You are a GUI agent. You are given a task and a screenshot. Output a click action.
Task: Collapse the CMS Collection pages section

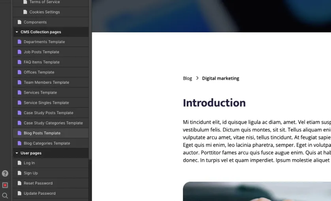pyautogui.click(x=17, y=32)
